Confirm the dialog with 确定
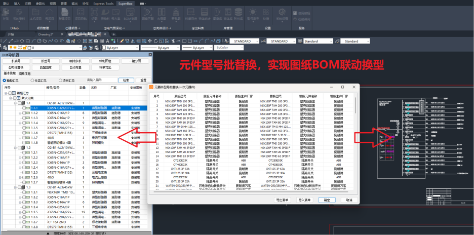This screenshot has width=474, height=235. [x=327, y=200]
